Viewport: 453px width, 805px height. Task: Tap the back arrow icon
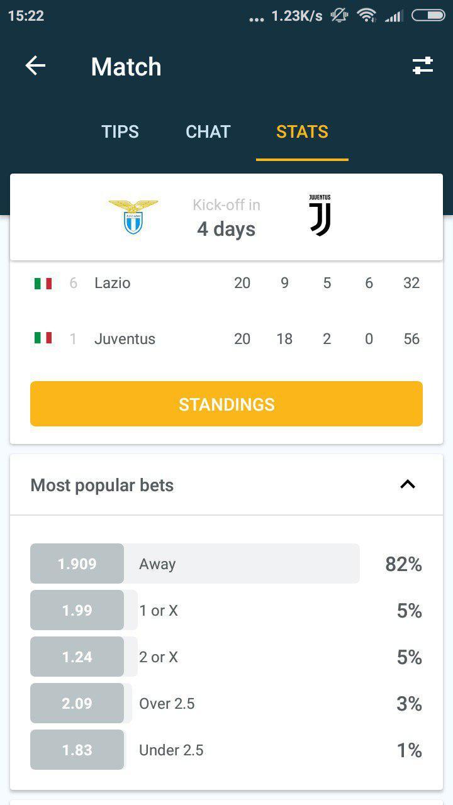coord(35,66)
